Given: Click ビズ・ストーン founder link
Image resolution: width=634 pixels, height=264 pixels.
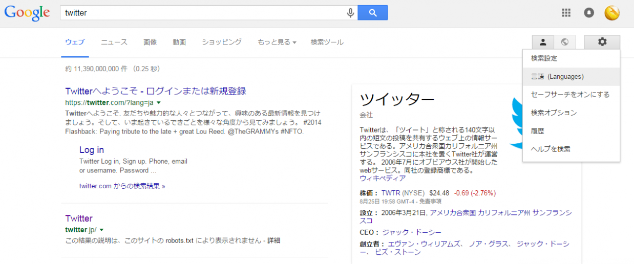Looking at the screenshot, I should pyautogui.click(x=398, y=252).
